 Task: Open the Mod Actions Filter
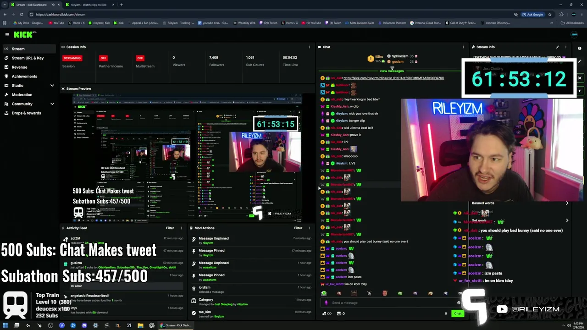coord(298,228)
